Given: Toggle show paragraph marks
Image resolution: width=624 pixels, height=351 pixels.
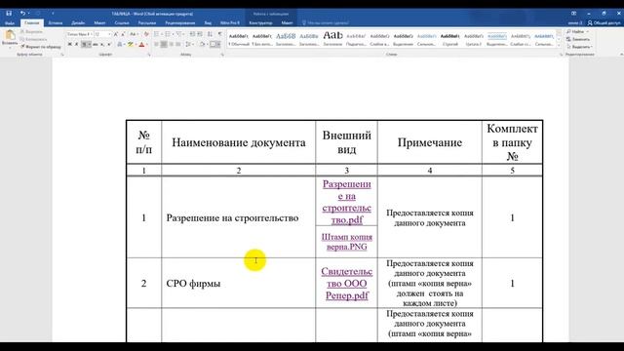Looking at the screenshot, I should click(x=219, y=34).
